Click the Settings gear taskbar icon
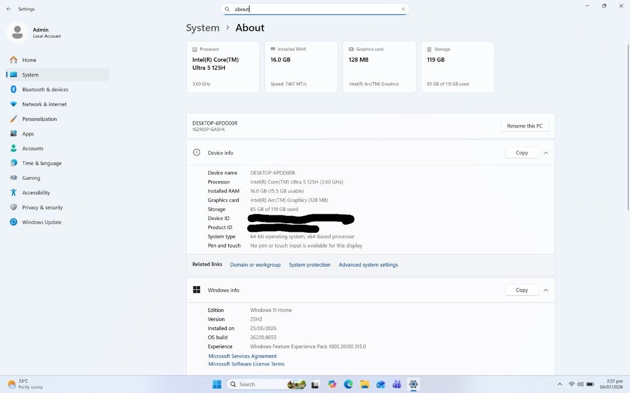Image resolution: width=630 pixels, height=393 pixels. click(413, 384)
